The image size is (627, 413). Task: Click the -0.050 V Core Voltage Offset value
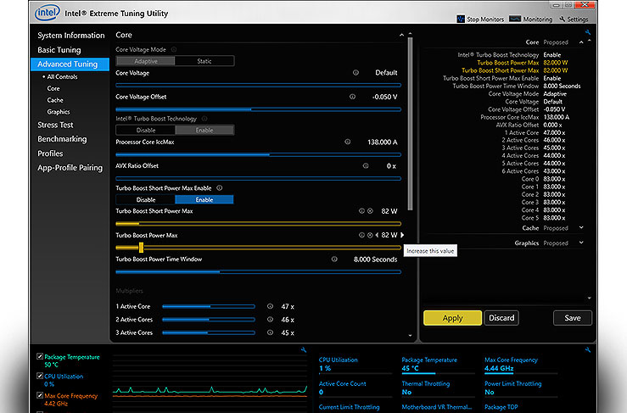tap(384, 97)
